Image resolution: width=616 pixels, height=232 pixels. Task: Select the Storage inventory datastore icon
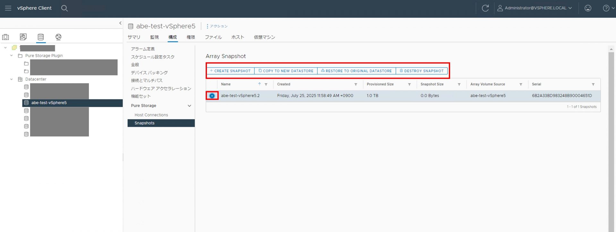coord(41,37)
